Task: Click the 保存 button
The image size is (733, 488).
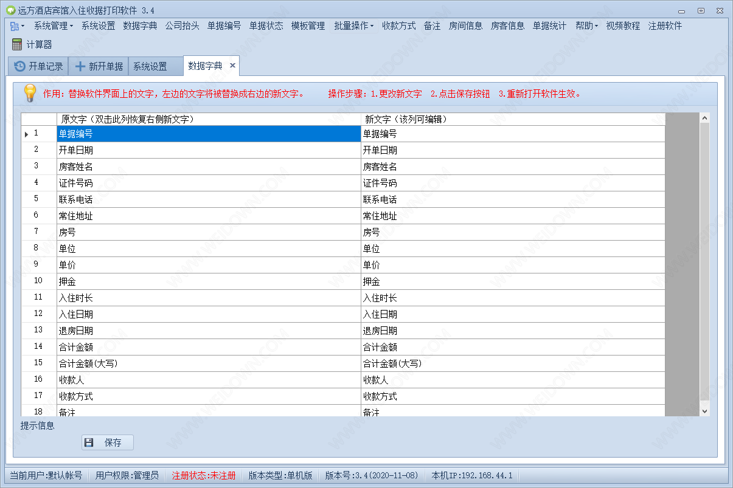Action: [108, 442]
